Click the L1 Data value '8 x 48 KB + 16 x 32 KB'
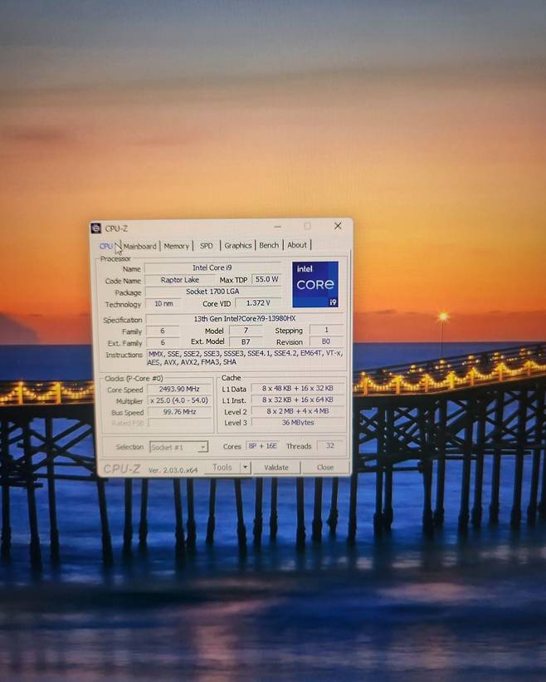Image resolution: width=546 pixels, height=682 pixels. pyautogui.click(x=298, y=388)
